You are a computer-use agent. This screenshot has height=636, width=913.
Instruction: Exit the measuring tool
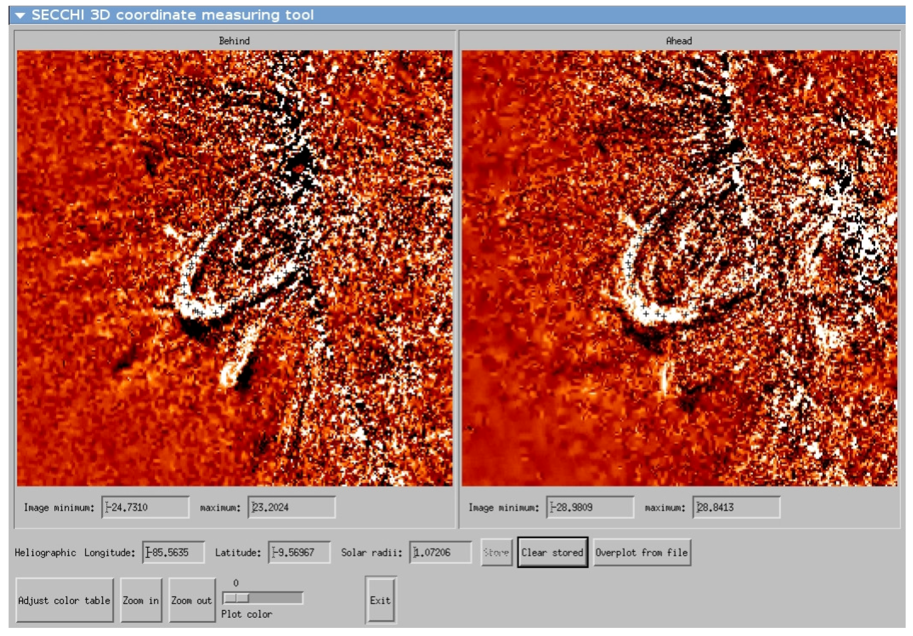(x=380, y=600)
